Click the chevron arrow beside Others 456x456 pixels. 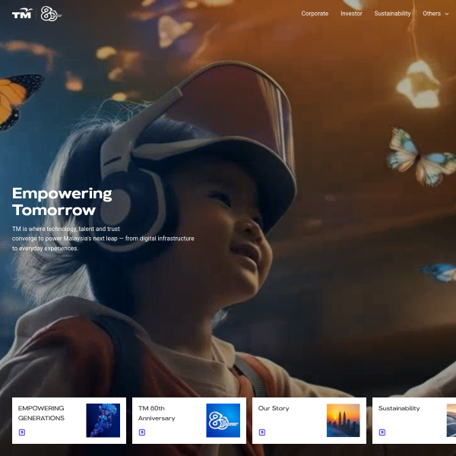[447, 14]
